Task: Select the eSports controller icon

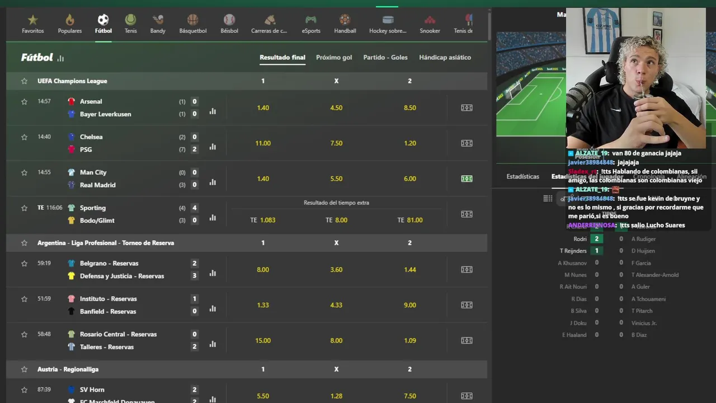Action: coord(311,20)
